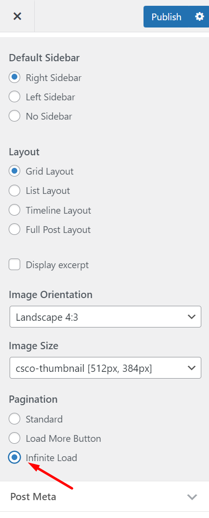
Task: Select Infinite Load pagination radio
Action: pos(14,458)
